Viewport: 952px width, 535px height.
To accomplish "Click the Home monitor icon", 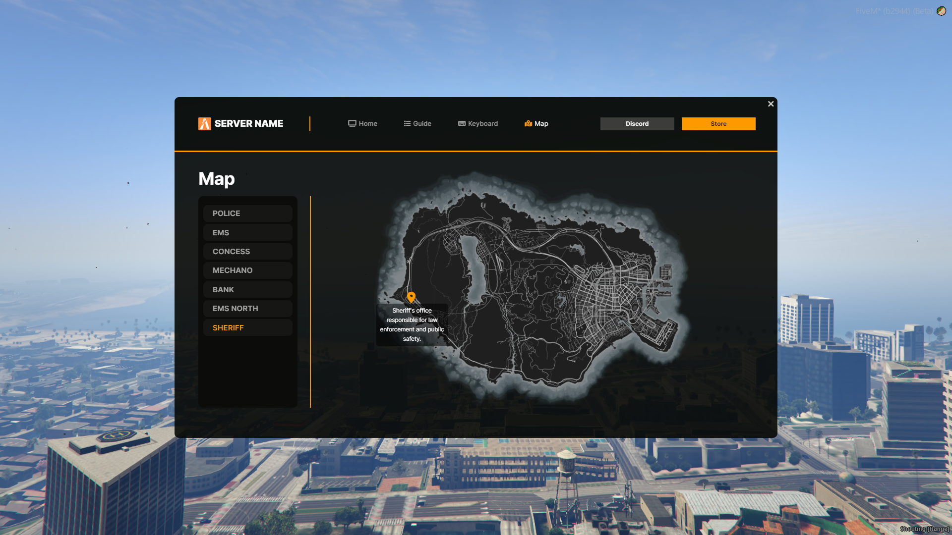I will (352, 124).
